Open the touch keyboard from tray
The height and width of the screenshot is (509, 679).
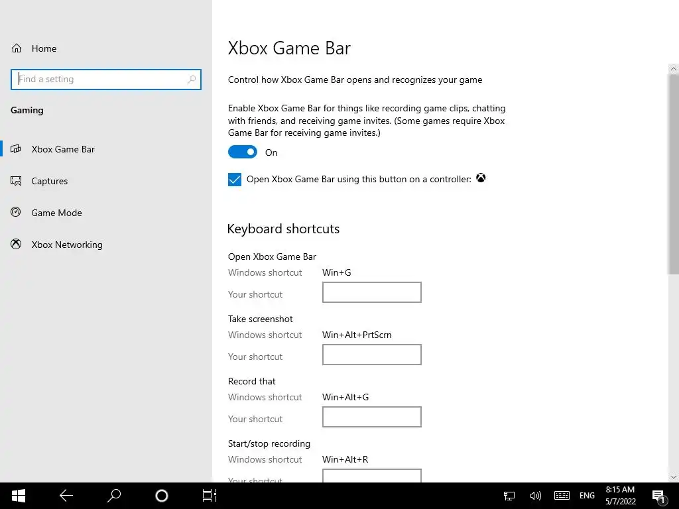tap(562, 496)
